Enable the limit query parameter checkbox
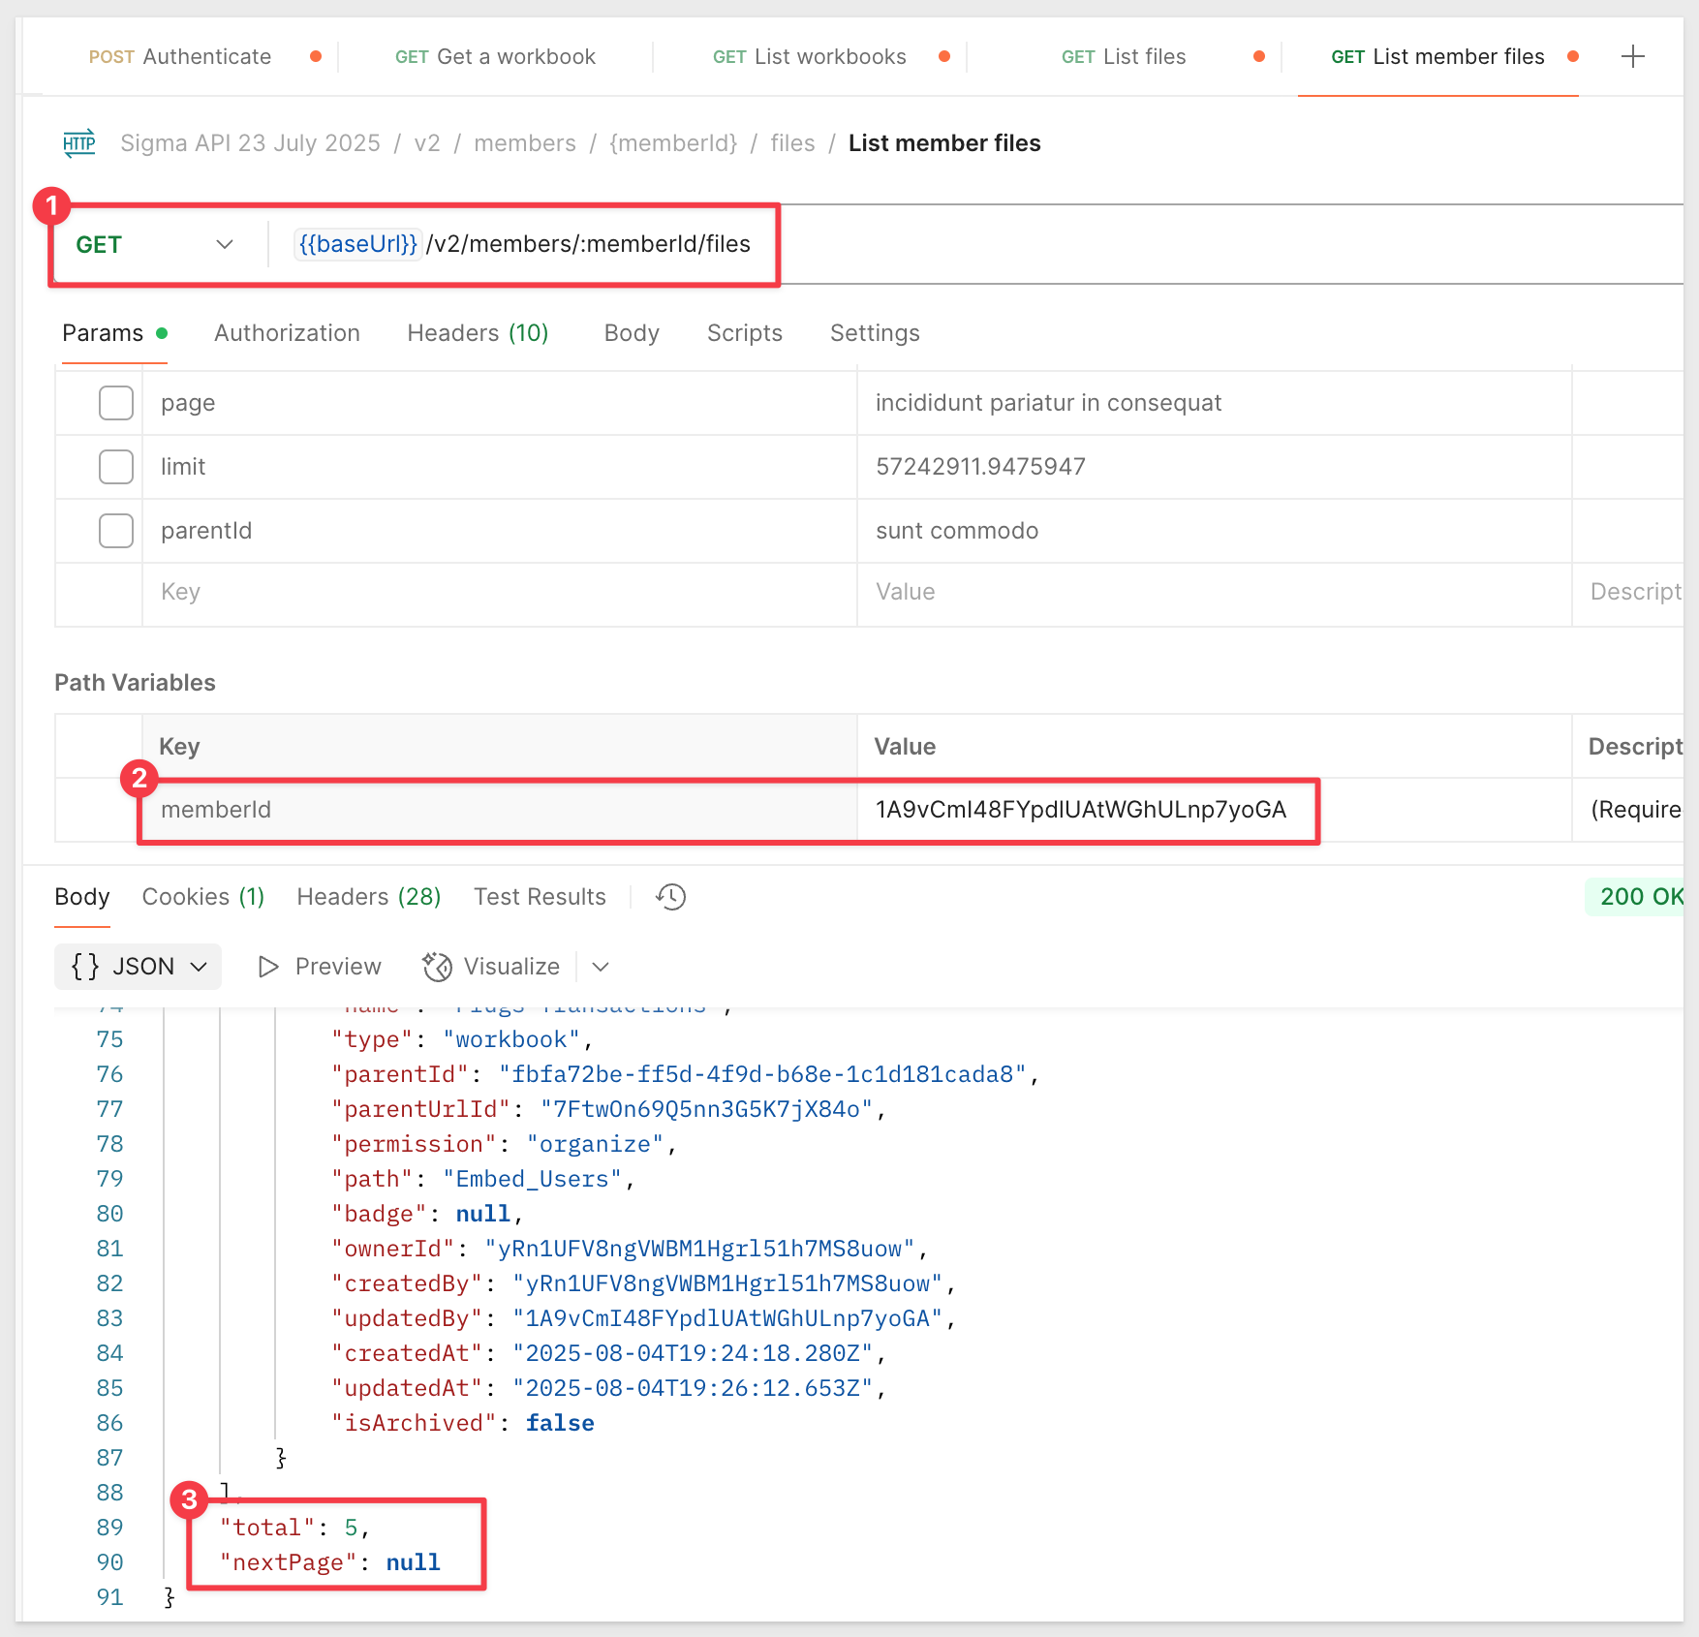The image size is (1699, 1637). coord(116,467)
